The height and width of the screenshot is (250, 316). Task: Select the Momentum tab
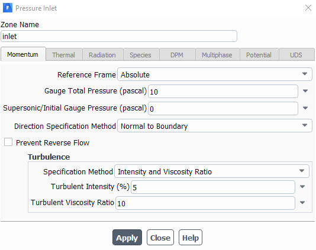point(23,54)
